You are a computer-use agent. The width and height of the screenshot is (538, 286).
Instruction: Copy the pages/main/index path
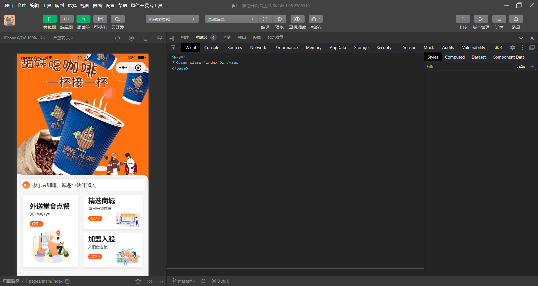67,281
